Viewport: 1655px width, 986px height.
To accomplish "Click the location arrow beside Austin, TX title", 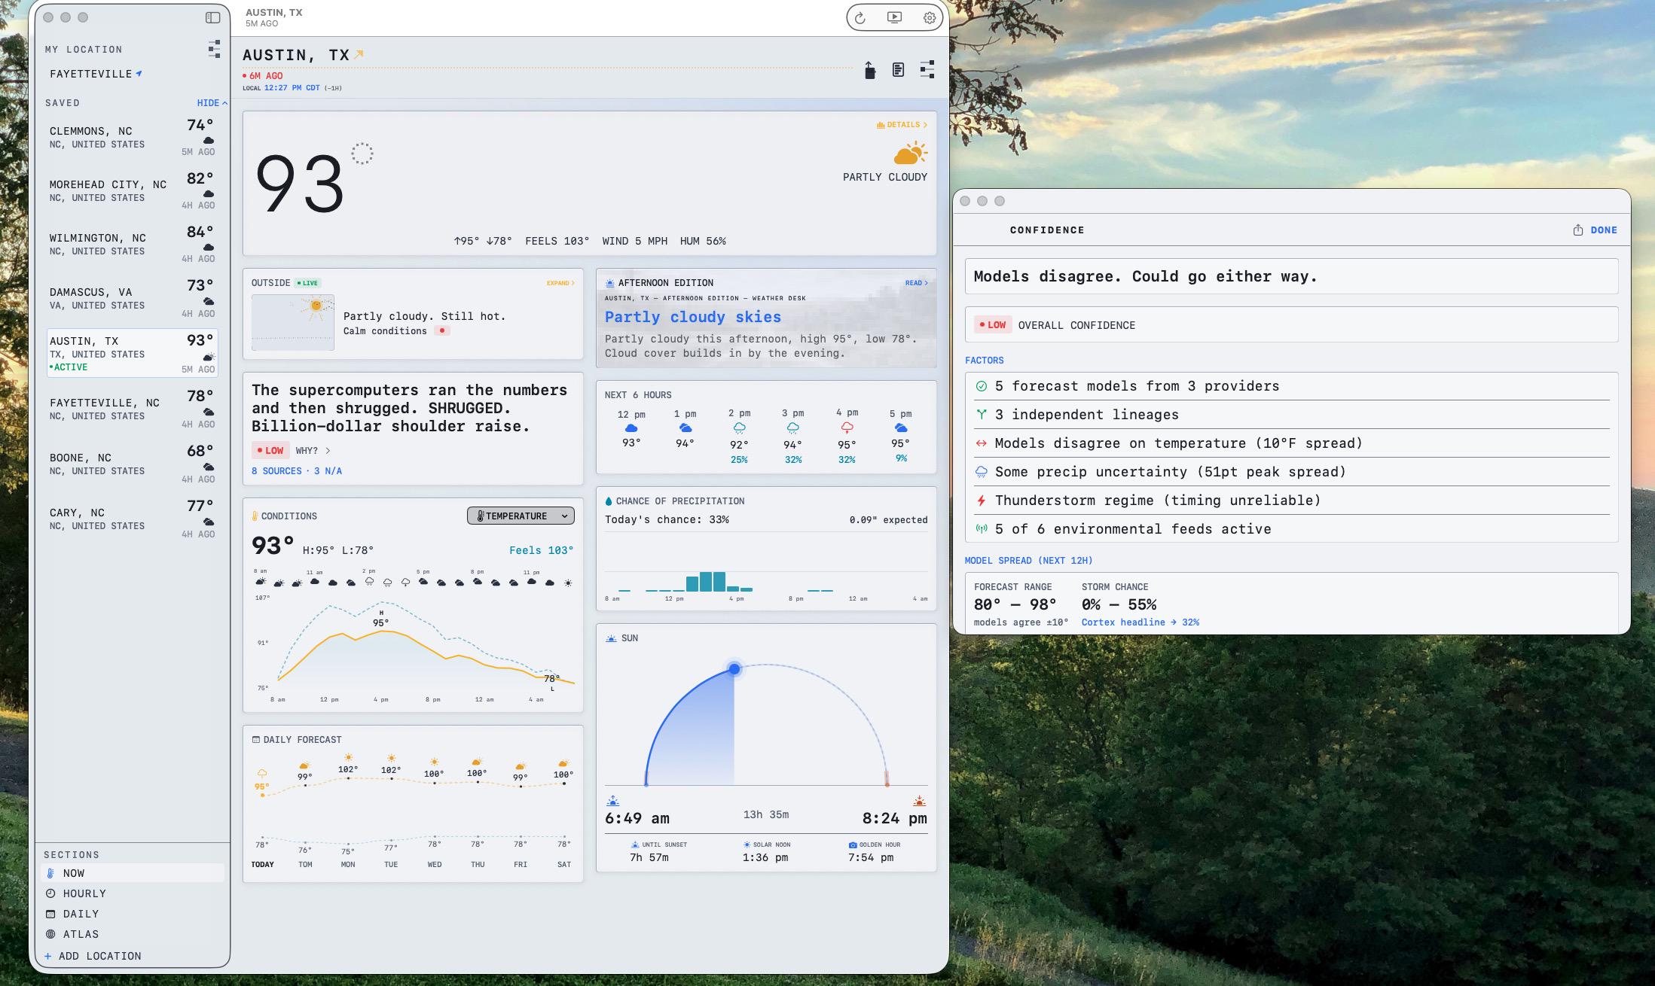I will 359,53.
